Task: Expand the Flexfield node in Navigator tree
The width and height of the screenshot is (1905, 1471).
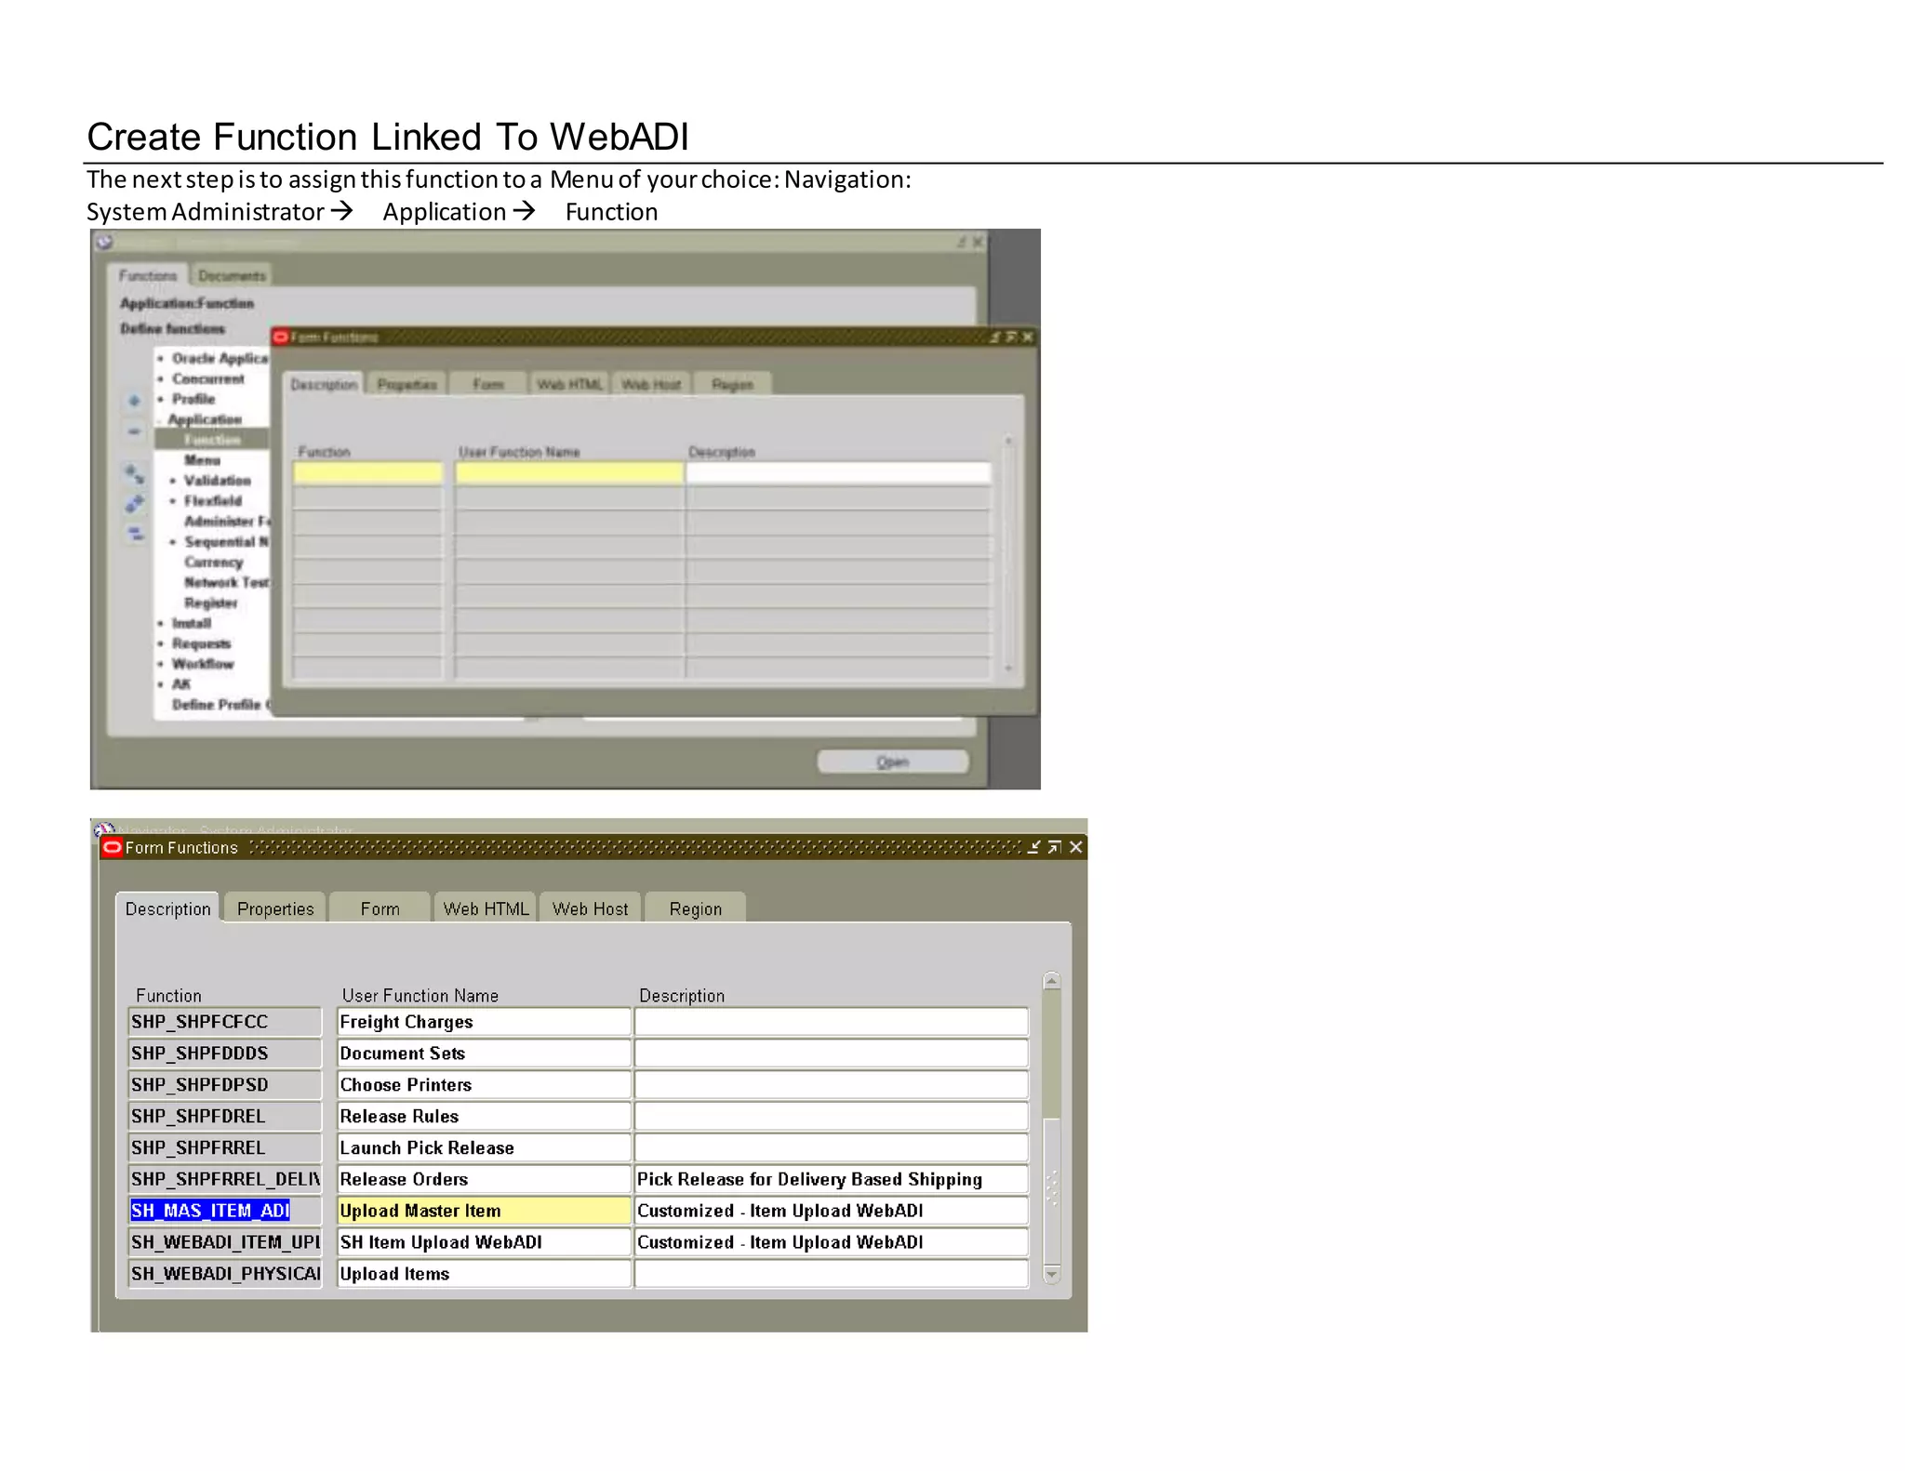Action: click(x=173, y=501)
